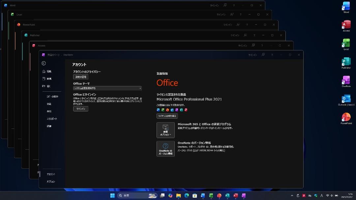
Task: Select the Word icon in the product list
Action: [158, 110]
